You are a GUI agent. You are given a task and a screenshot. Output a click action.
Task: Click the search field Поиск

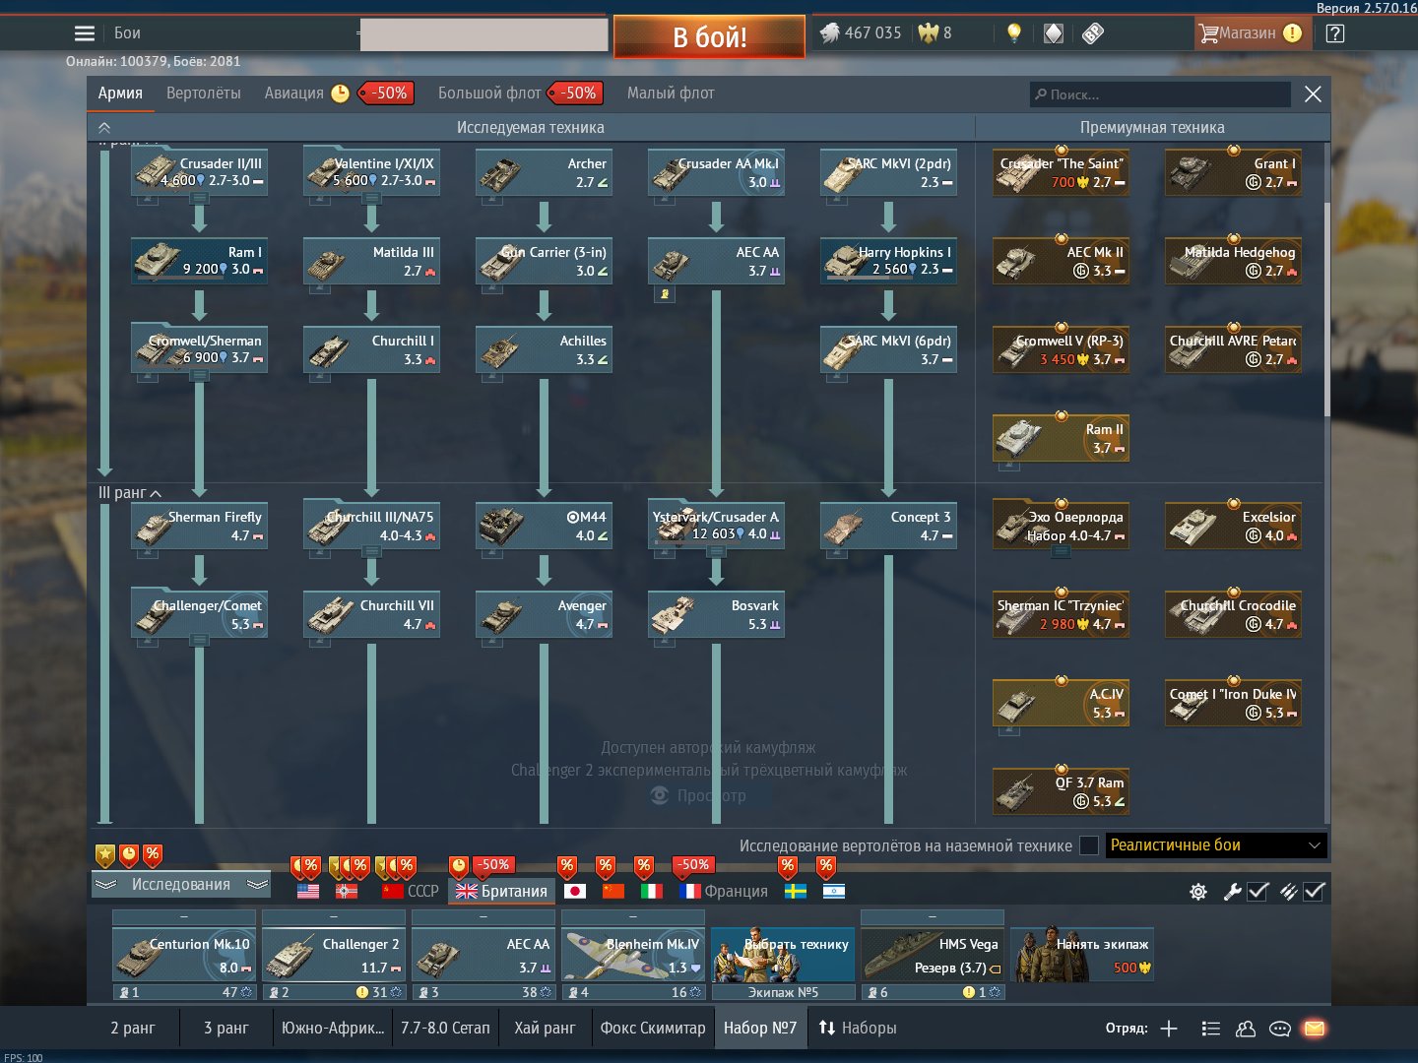tap(1160, 94)
